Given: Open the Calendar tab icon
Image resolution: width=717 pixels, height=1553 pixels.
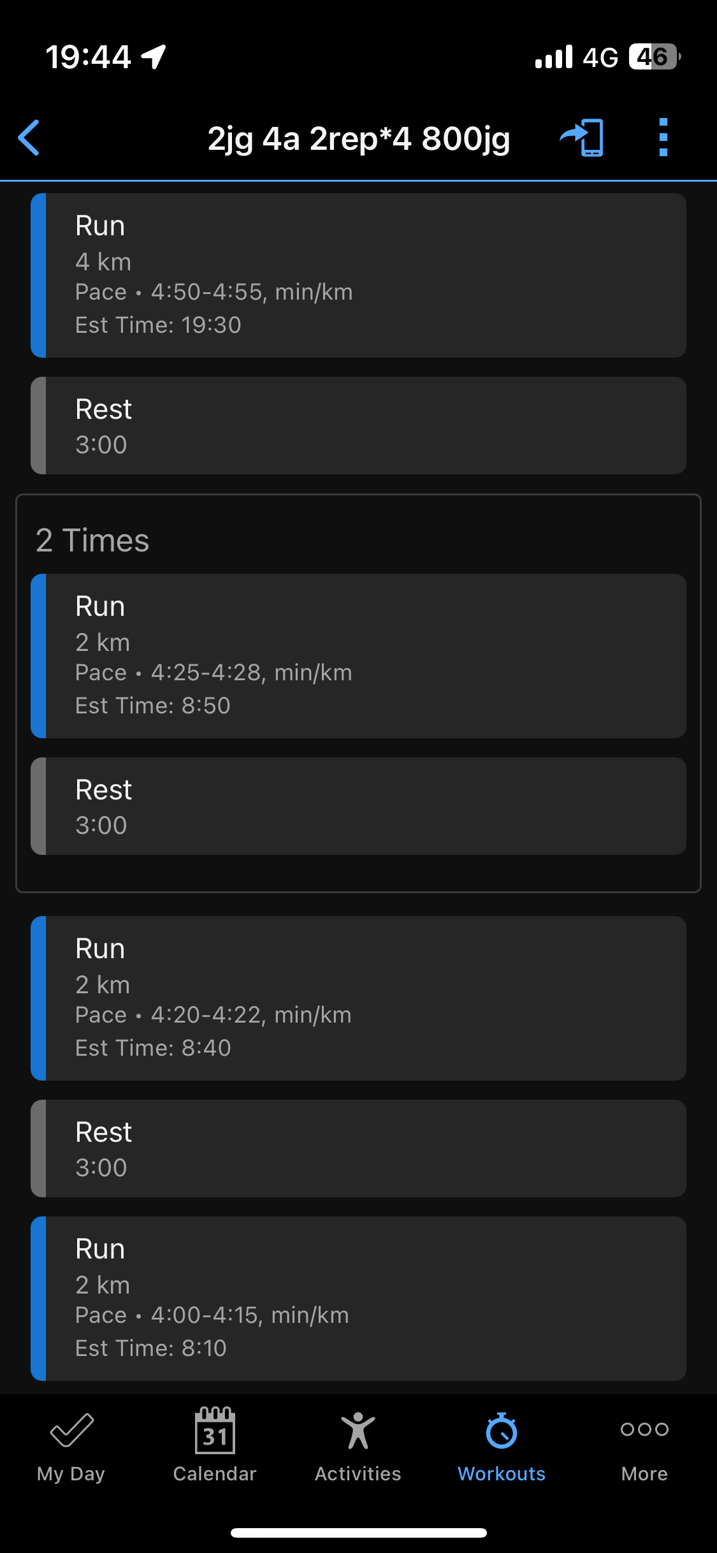Looking at the screenshot, I should pyautogui.click(x=215, y=1430).
